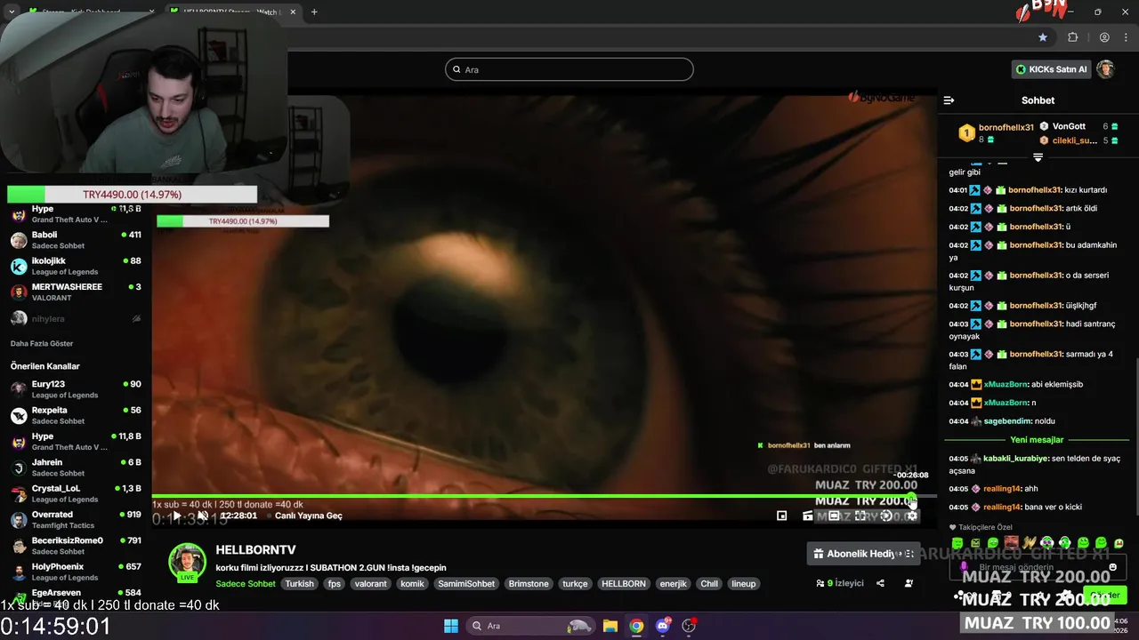Collapse the Sohbet chat panel icon
The width and height of the screenshot is (1139, 640).
click(949, 100)
